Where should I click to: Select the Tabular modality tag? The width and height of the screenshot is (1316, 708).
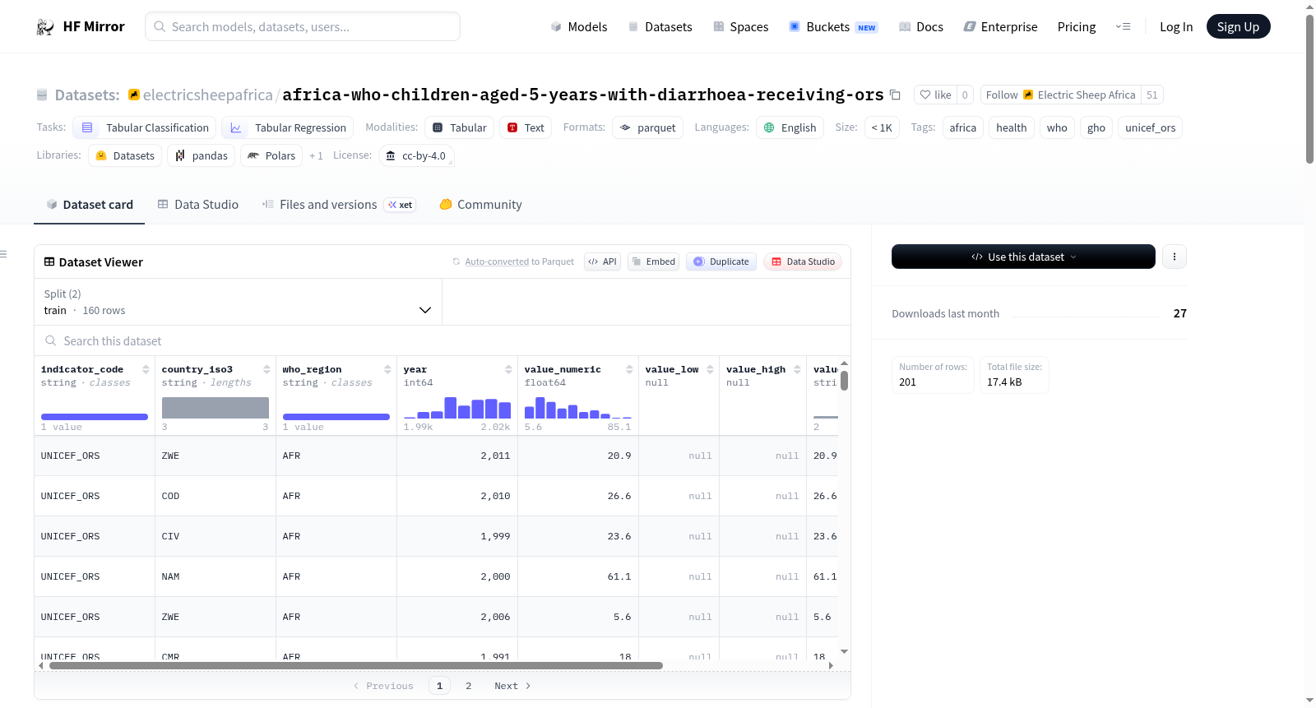click(x=460, y=127)
